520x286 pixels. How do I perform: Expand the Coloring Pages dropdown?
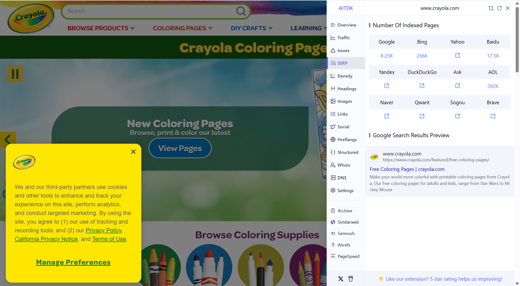coord(183,28)
